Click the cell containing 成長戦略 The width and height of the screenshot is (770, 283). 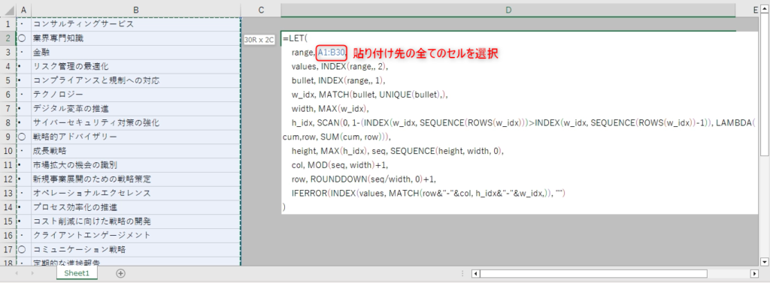[x=136, y=151]
